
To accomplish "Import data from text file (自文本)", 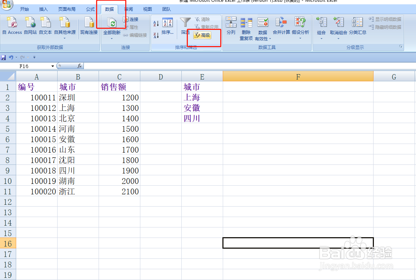I will coord(45,26).
